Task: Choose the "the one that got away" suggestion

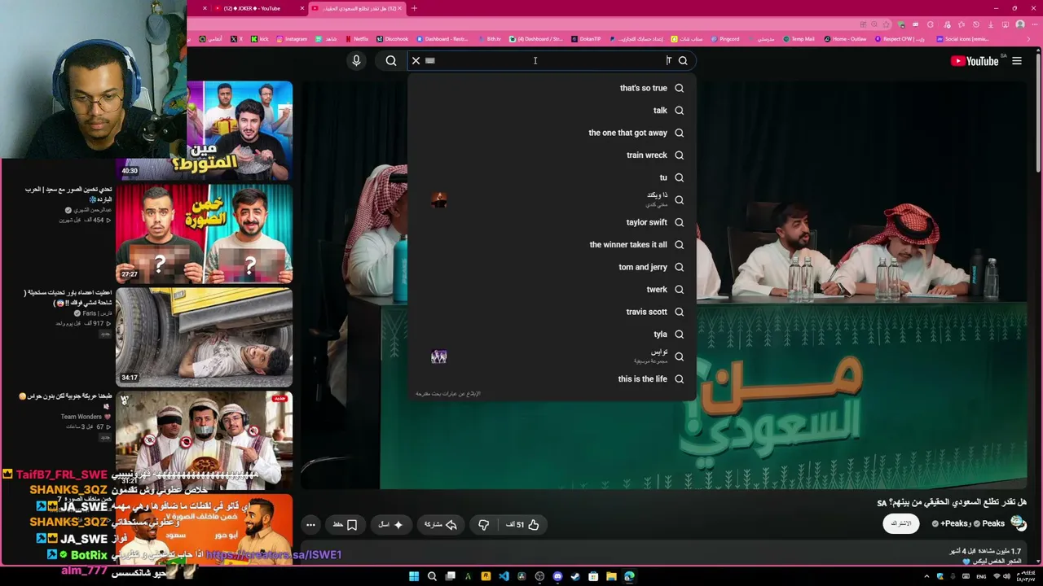Action: tap(627, 133)
